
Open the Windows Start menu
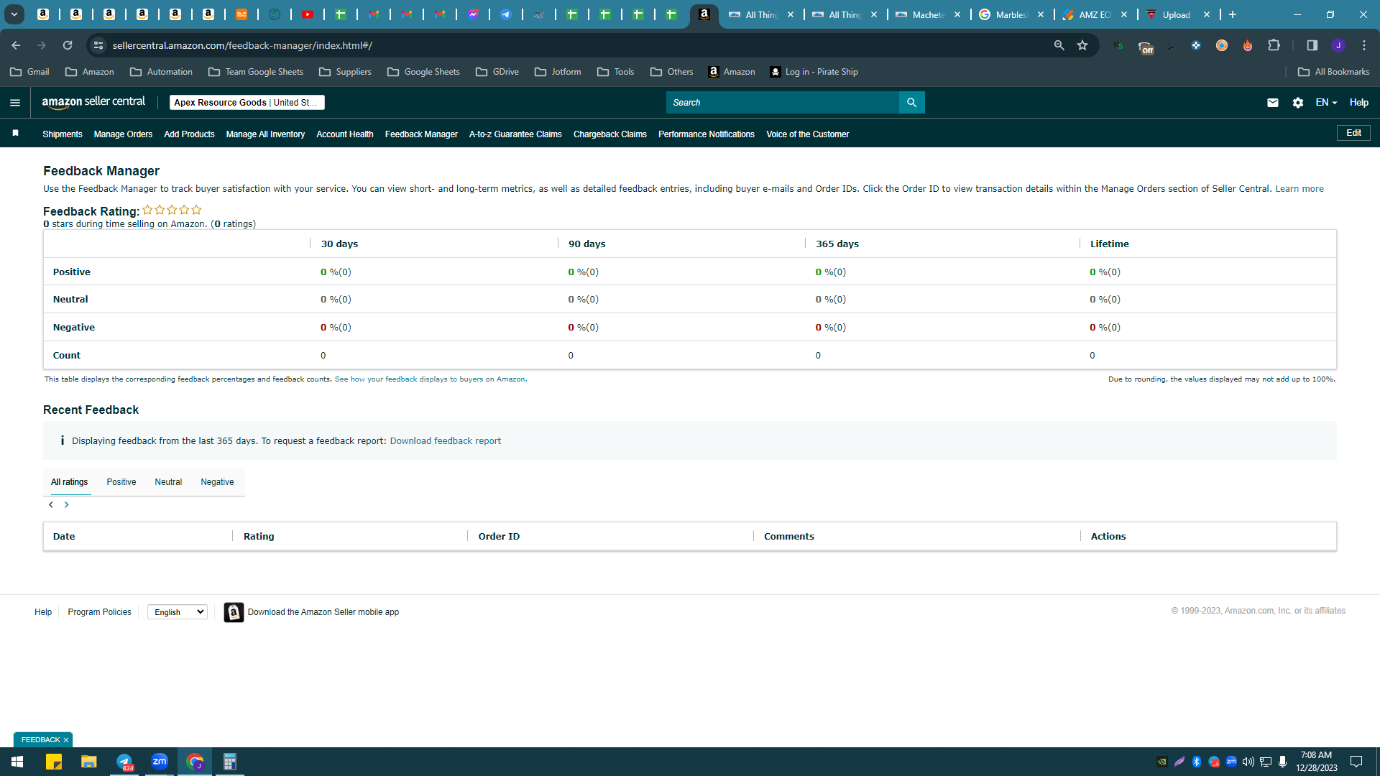coord(17,762)
